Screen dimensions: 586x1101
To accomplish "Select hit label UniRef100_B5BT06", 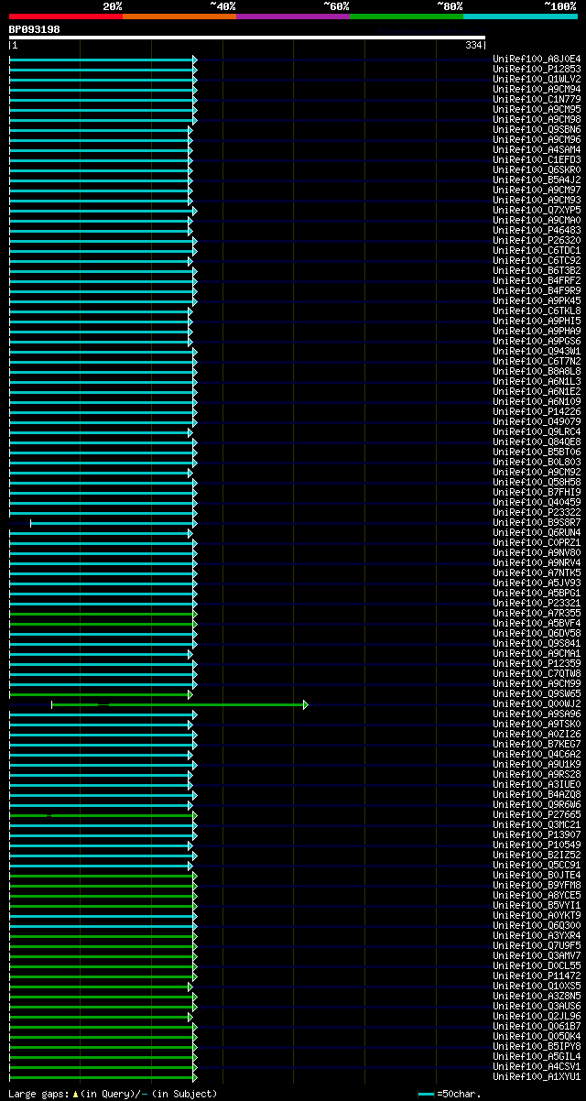I will pyautogui.click(x=537, y=452).
